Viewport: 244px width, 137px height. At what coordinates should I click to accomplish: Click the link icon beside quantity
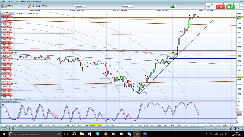pos(208,7)
